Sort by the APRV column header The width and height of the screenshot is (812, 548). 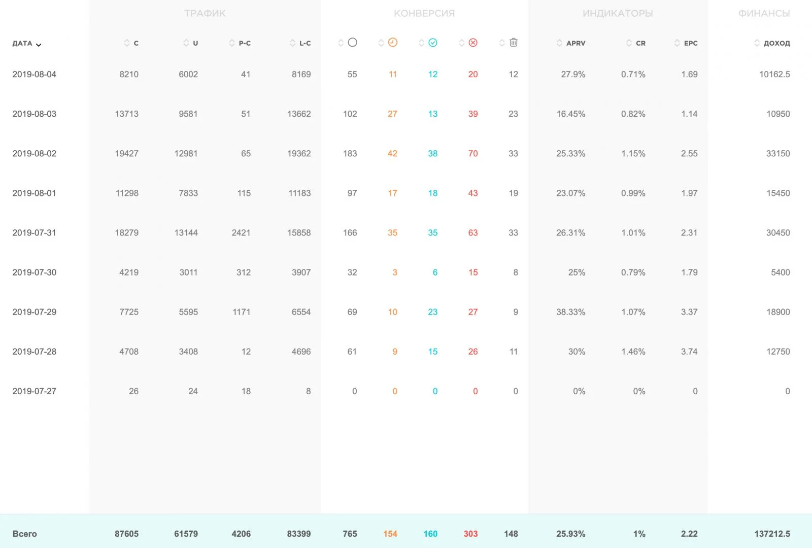[x=576, y=43]
